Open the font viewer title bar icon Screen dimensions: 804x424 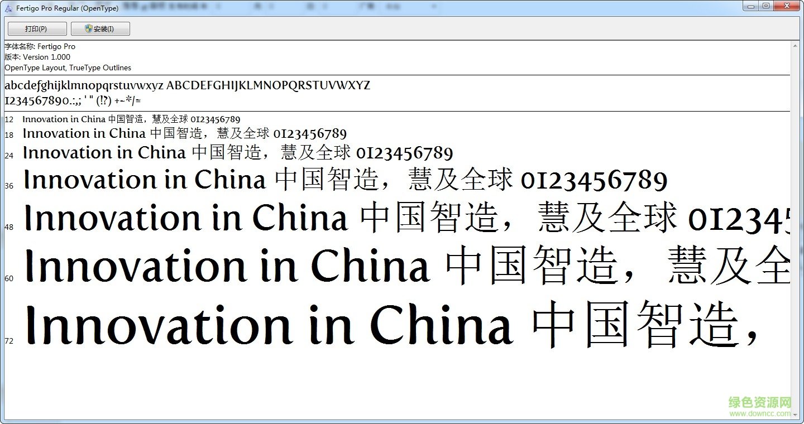8,8
